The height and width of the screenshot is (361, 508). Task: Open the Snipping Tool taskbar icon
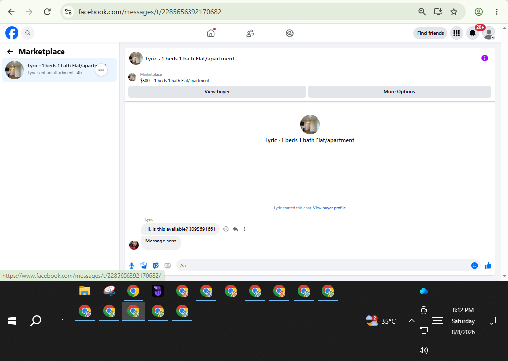[110, 291]
